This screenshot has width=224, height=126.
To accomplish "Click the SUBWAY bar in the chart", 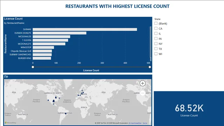I will coord(85,29).
